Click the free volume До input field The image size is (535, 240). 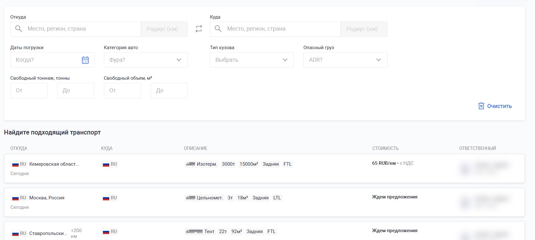[x=169, y=91]
